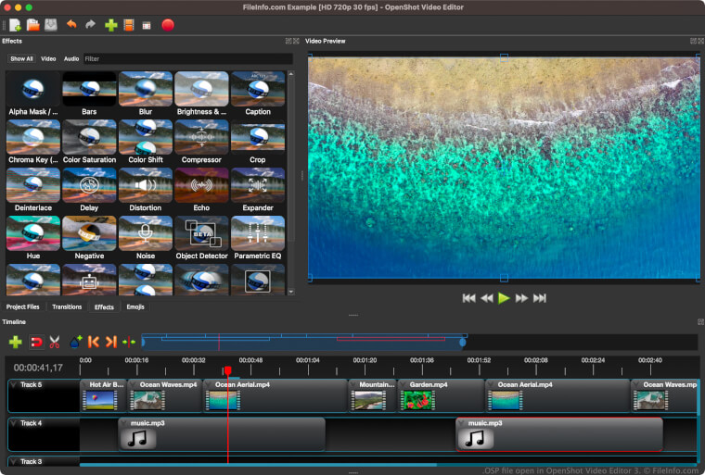The height and width of the screenshot is (475, 705).
Task: Click the effects Filter search field
Action: click(x=186, y=58)
